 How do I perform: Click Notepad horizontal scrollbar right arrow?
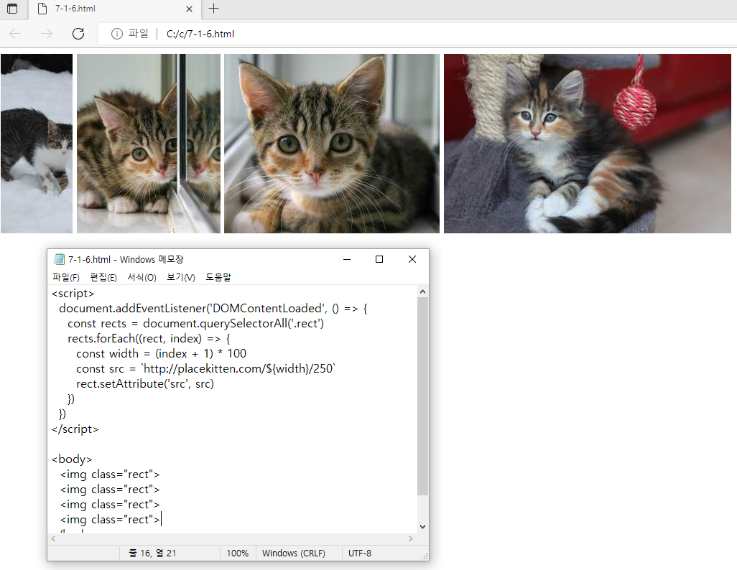click(411, 538)
